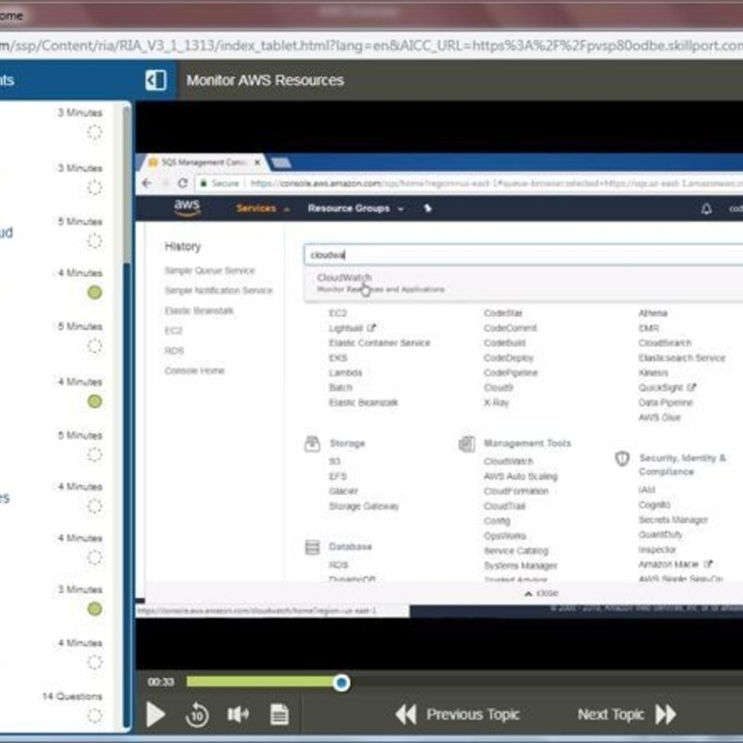
Task: Rewind 10 seconds icon
Action: [197, 714]
